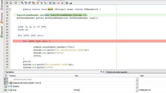
Task: Collapse the 'Después del retorno desde <init>()' node
Action: [x=9, y=83]
